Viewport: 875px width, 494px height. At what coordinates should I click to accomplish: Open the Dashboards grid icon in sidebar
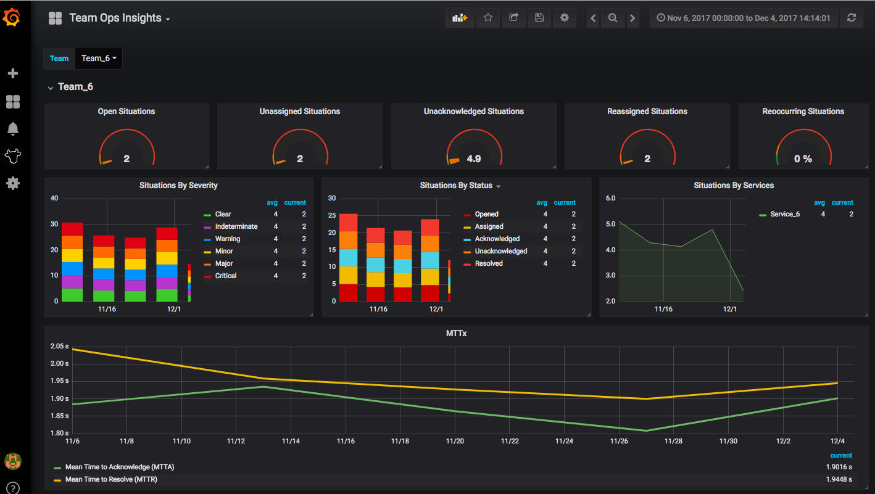click(x=12, y=102)
